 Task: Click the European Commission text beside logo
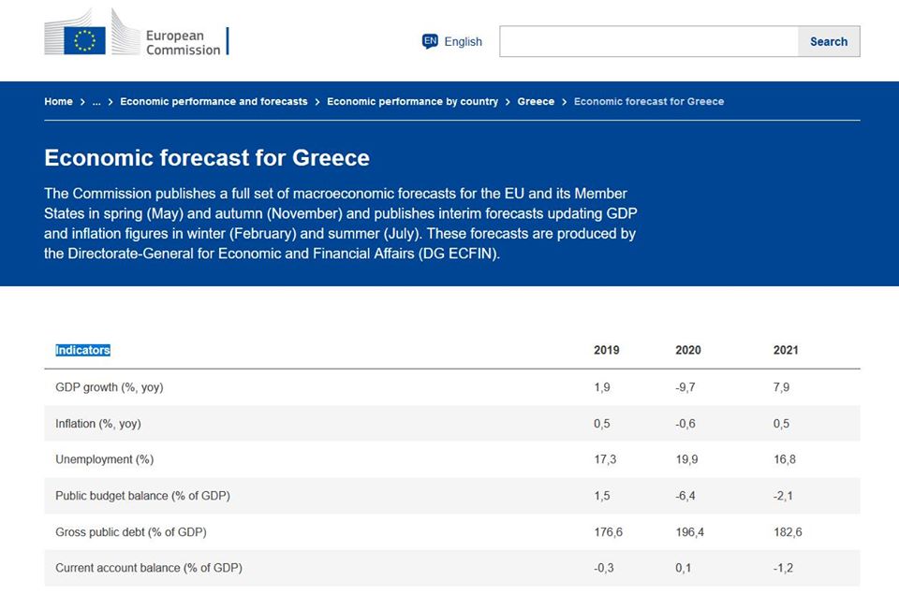pyautogui.click(x=183, y=42)
